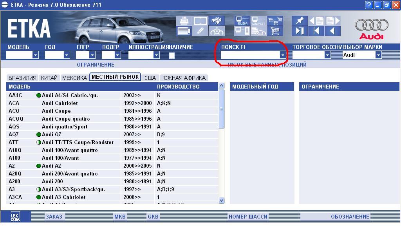Click the ЗАКАЗ button in bottom bar
The height and width of the screenshot is (235, 401).
(x=54, y=217)
